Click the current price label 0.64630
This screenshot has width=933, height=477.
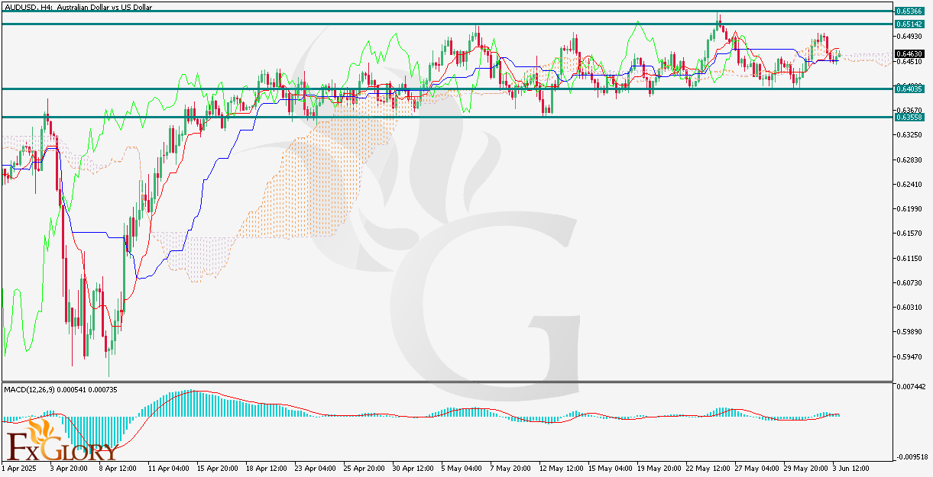pos(909,54)
